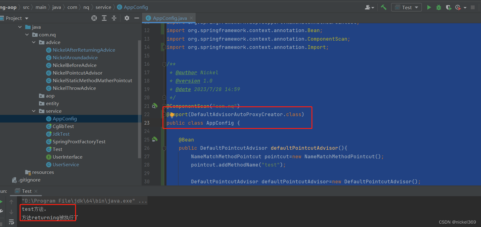Screen dimensions: 481x227
Task: Open NickelThrowAdvice class
Action: tap(74, 88)
